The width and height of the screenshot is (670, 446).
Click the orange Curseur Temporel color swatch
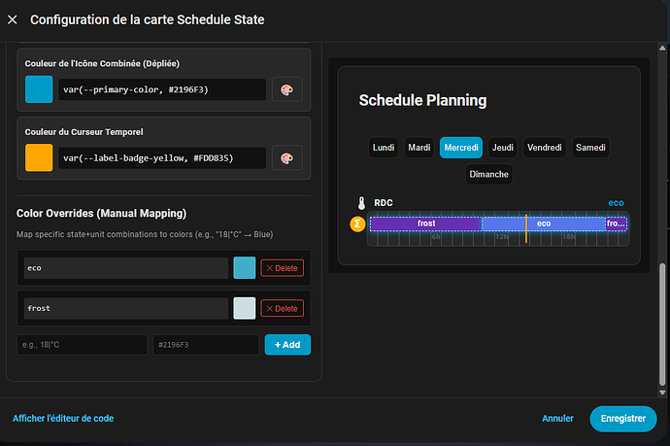point(39,157)
